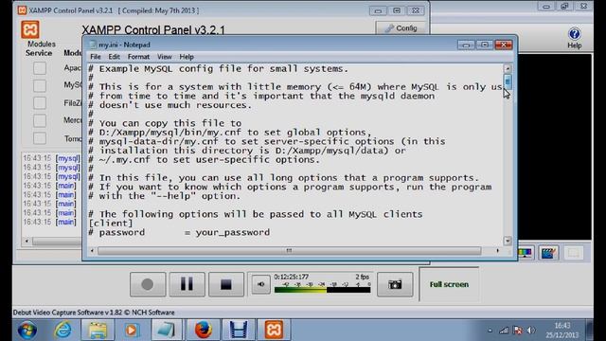Launch Internet Explorer from taskbar

click(63, 331)
